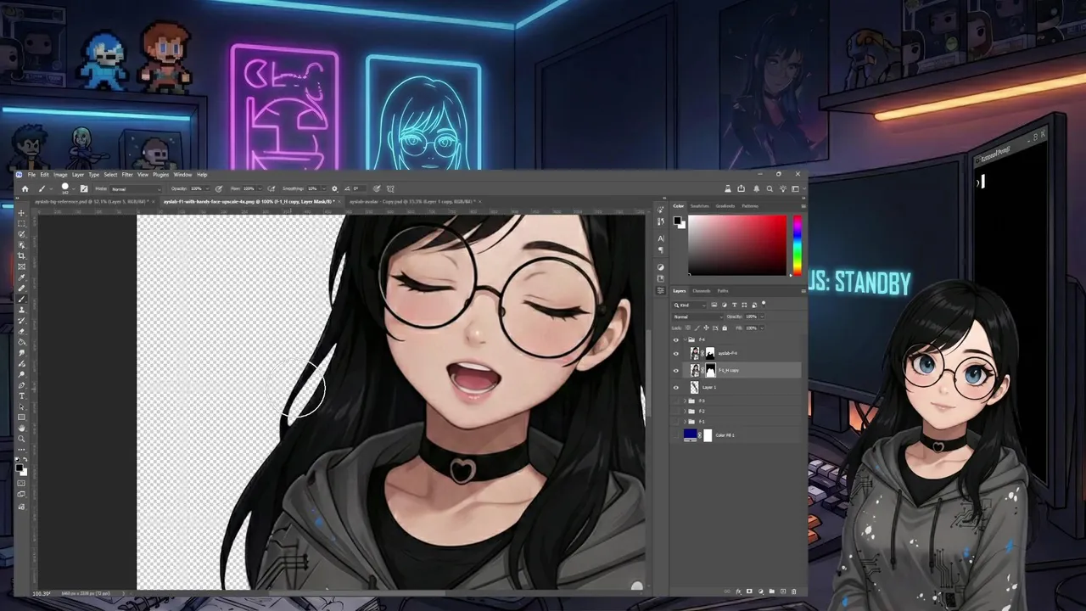Select the Rectangular Marquee tool
This screenshot has height=611, width=1086.
(x=22, y=223)
